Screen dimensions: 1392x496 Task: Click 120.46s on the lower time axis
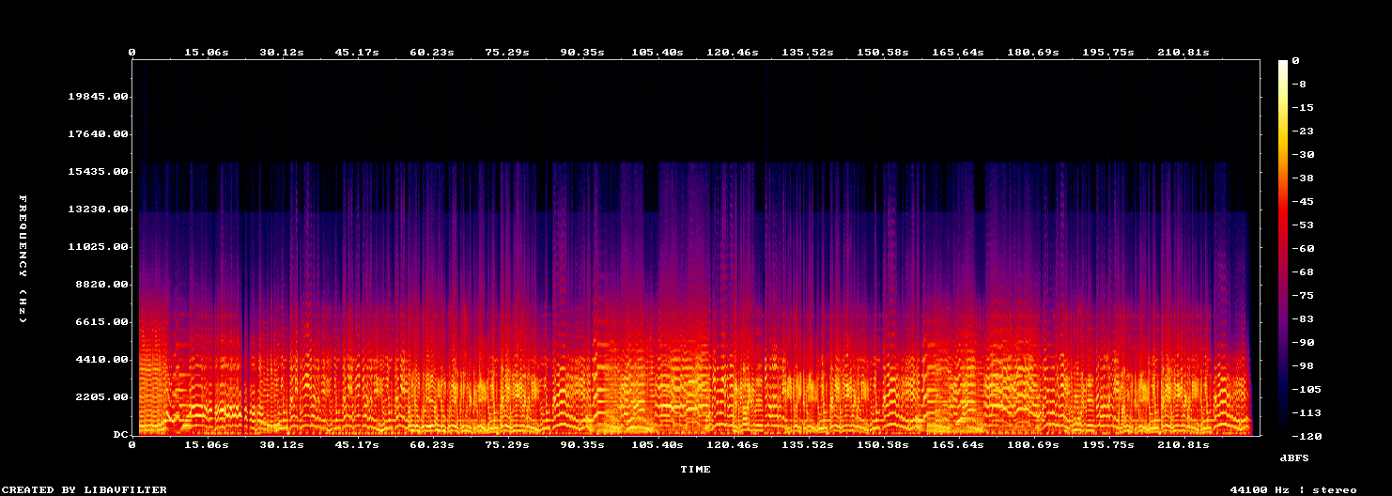733,444
